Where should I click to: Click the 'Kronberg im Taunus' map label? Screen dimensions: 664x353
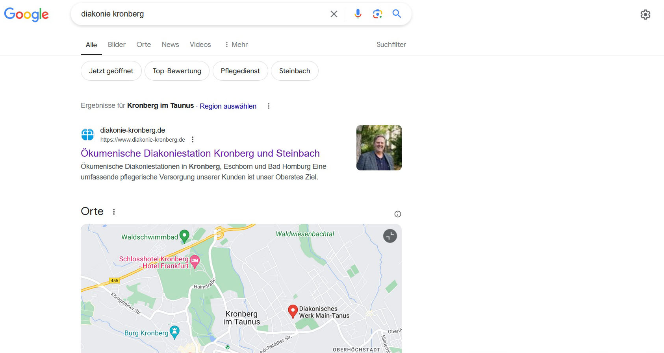[x=242, y=318]
